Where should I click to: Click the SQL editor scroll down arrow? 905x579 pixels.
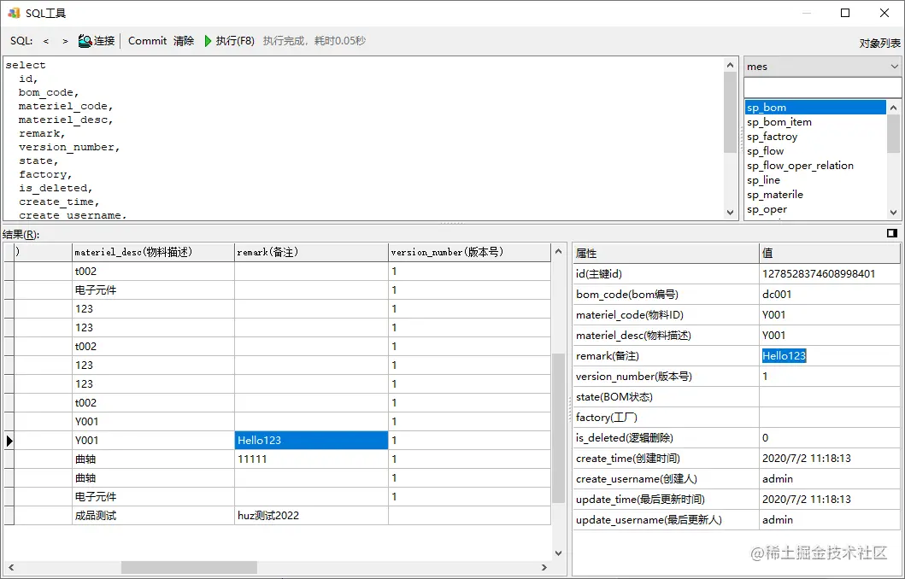730,213
